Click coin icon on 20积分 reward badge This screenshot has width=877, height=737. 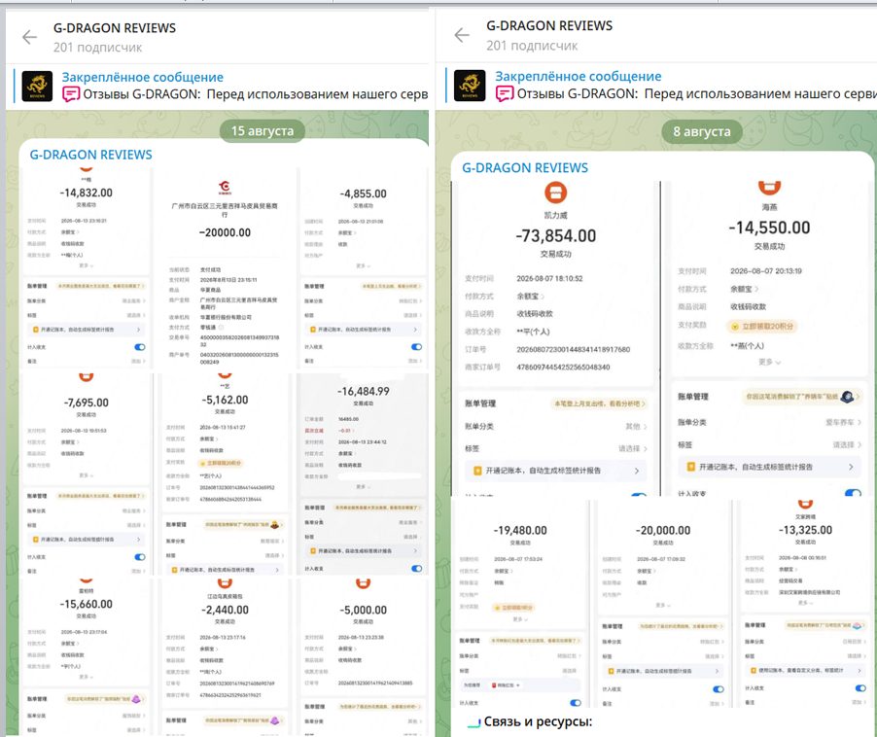tap(735, 327)
